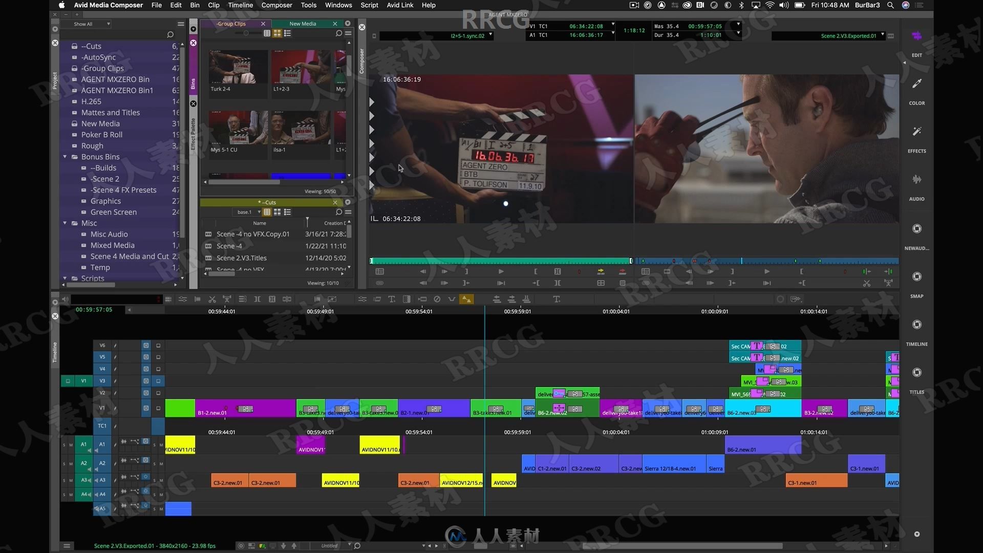The image size is (983, 553).
Task: Open macOS Spotlight search
Action: 890,5
